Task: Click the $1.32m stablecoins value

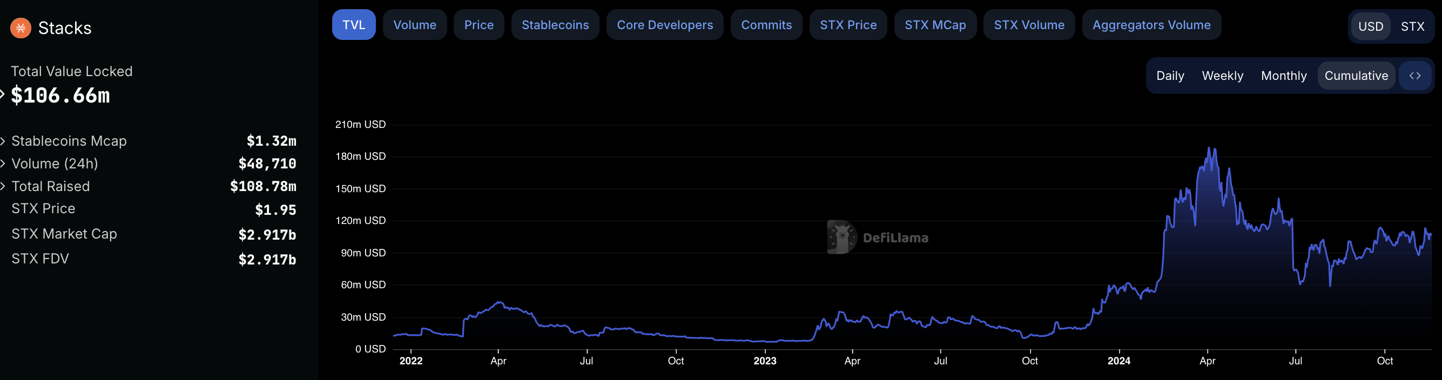Action: (x=272, y=141)
